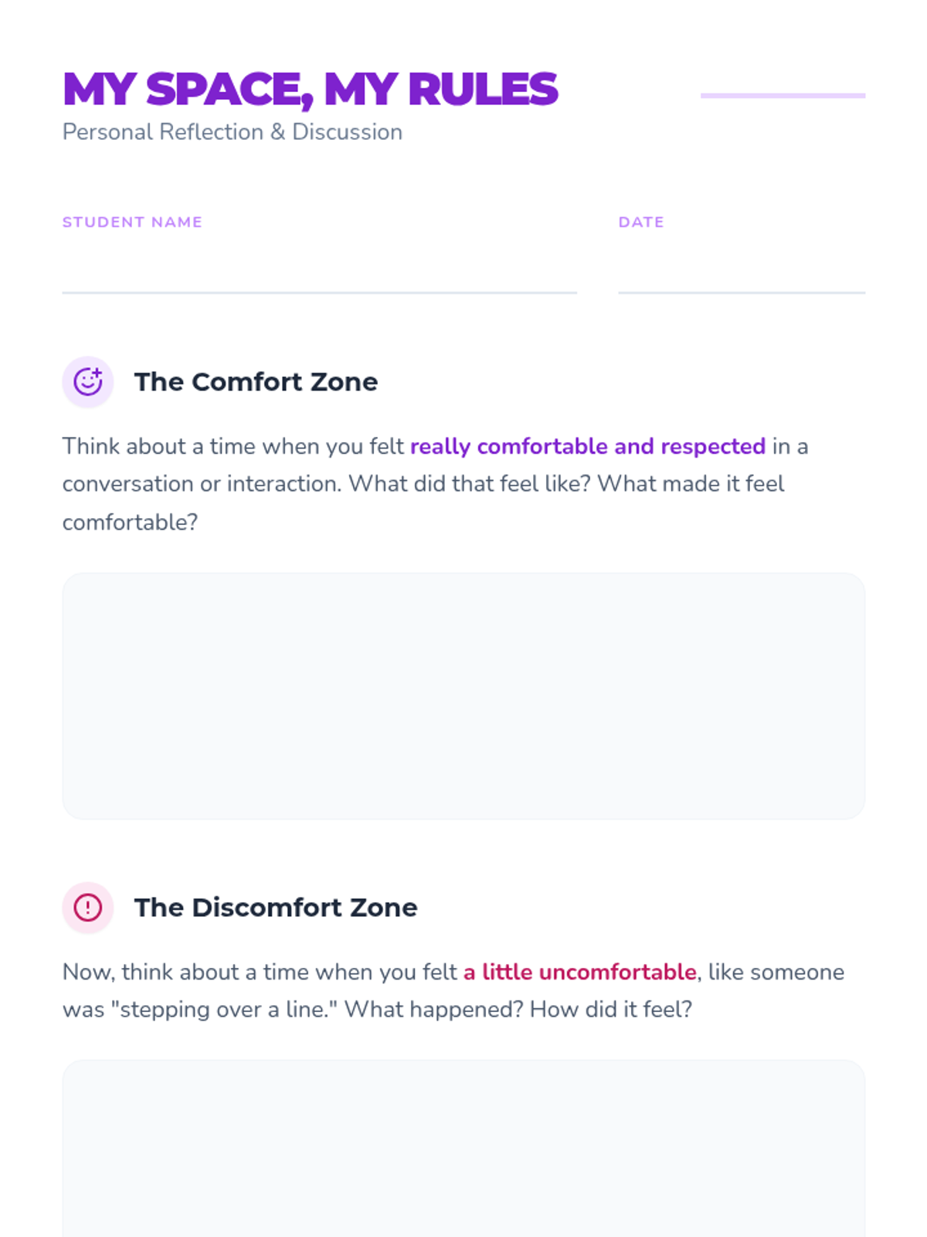Image resolution: width=927 pixels, height=1237 pixels.
Task: Click the exclamation Discomfort Zone icon
Action: (x=88, y=908)
